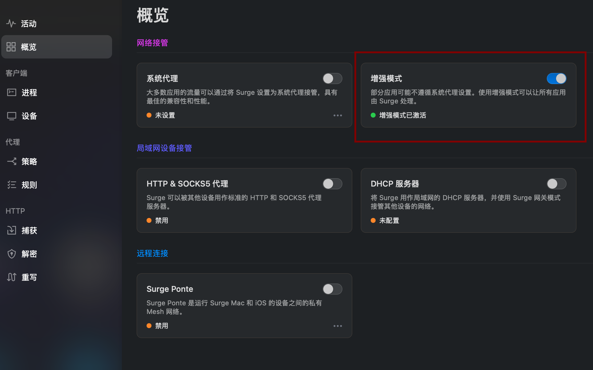Turn on the Surge Ponte toggle
Screen dimensions: 593x370
point(332,289)
